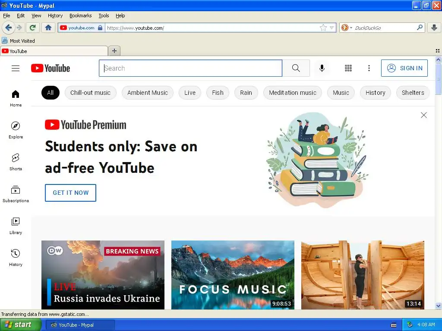Open Explore in the sidebar
442x331 pixels.
pyautogui.click(x=16, y=130)
